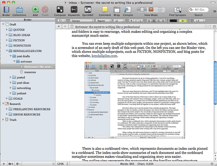The width and height of the screenshot is (217, 166).
Task: Expand the BLOG IDEAS folder
Action: pyautogui.click(x=7, y=35)
